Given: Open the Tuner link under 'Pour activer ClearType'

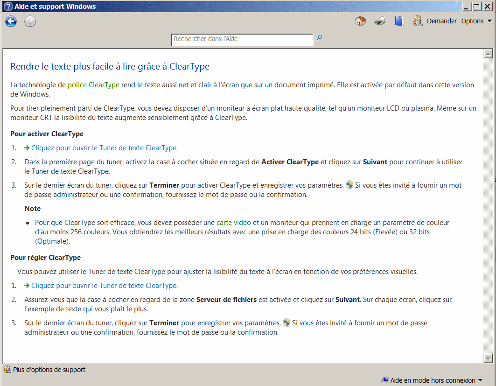Looking at the screenshot, I should pyautogui.click(x=104, y=148).
